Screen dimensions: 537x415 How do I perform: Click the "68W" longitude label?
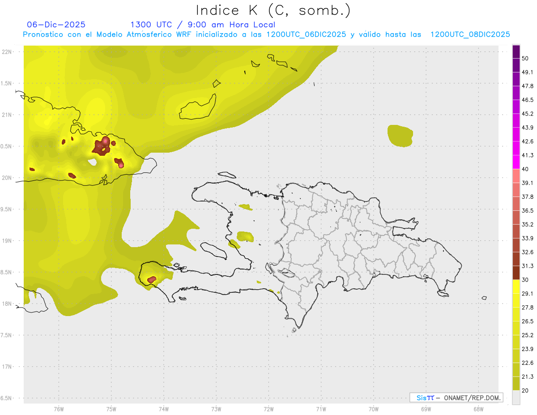pos(478,409)
